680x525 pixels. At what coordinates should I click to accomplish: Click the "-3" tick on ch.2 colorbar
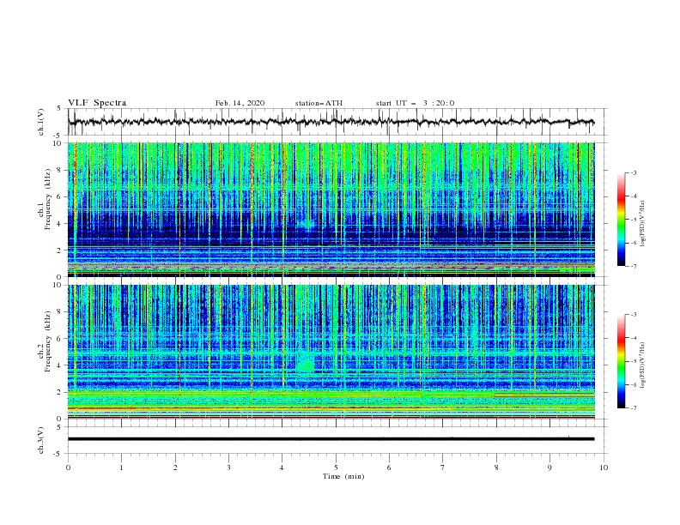click(x=633, y=315)
